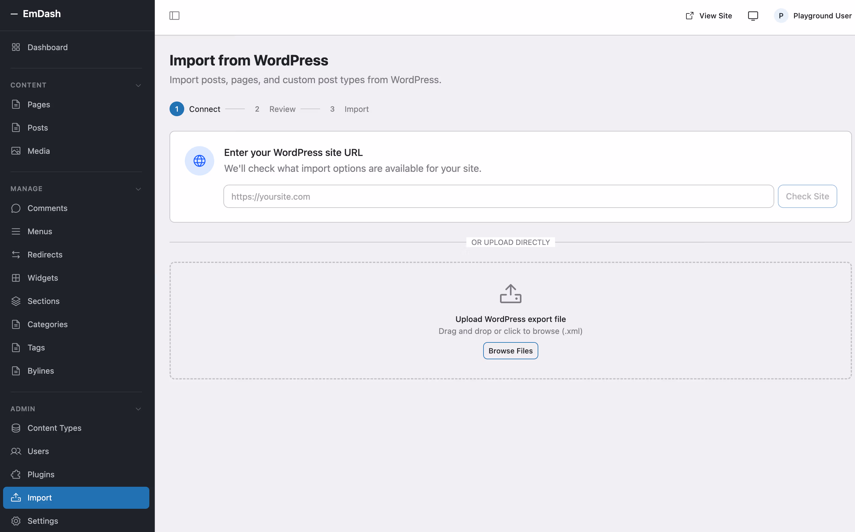This screenshot has width=855, height=532.
Task: Click the 'Import from WordPress' heading
Action: (249, 60)
